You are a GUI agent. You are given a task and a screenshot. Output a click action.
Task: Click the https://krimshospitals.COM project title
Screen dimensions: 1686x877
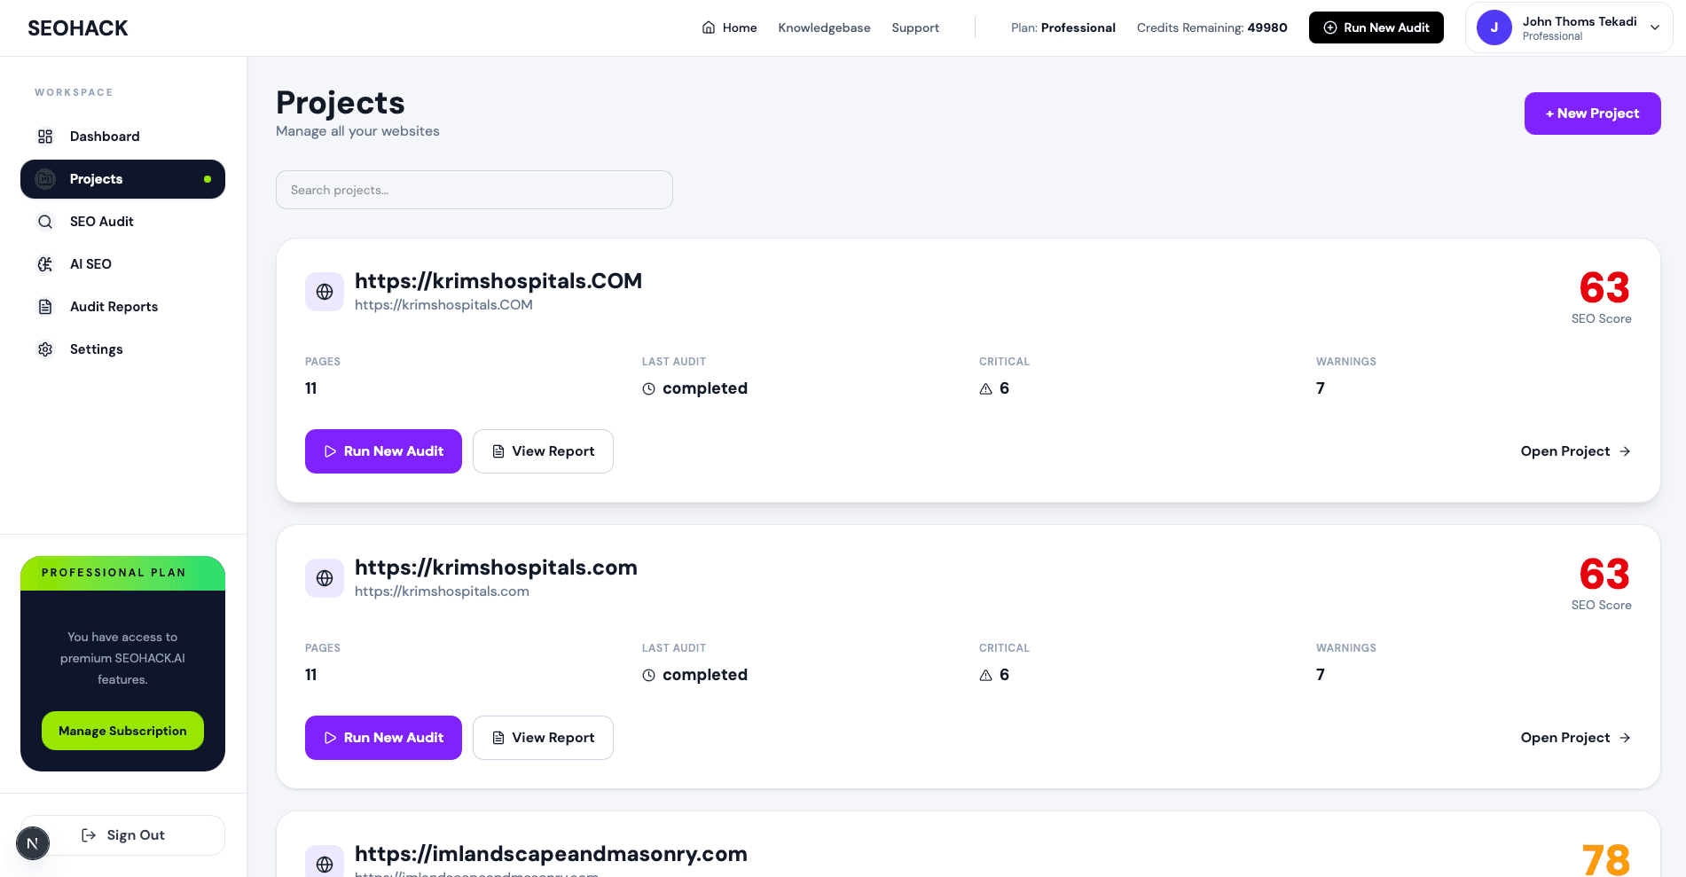coord(498,281)
